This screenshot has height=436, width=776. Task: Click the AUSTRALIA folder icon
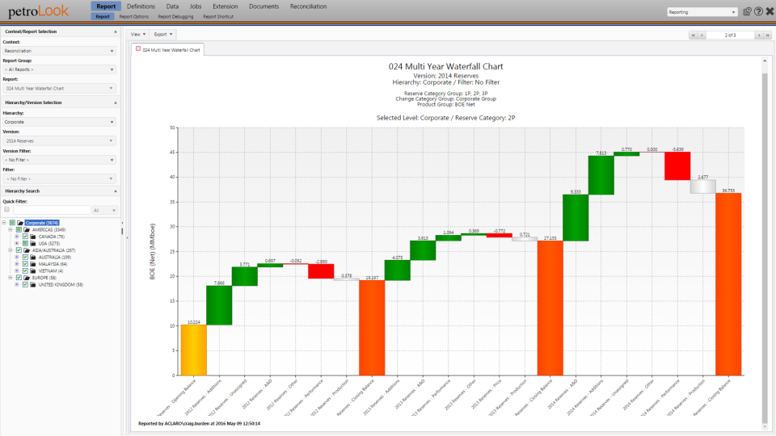[x=33, y=257]
